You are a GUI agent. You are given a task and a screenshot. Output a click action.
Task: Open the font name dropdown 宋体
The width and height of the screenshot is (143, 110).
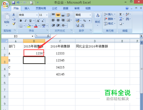[x=37, y=15]
